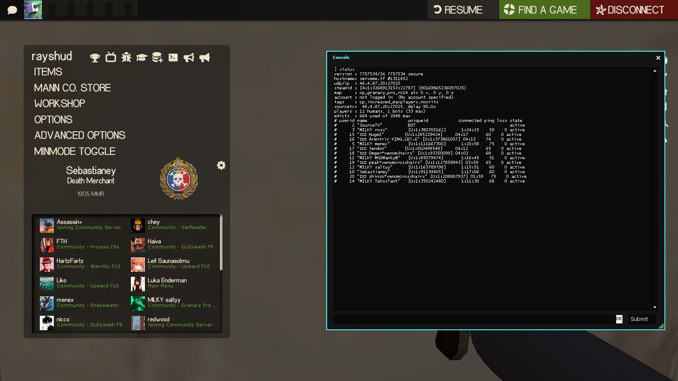Click the 'SourceTV' BOT console row
The height and width of the screenshot is (381, 678).
pyautogui.click(x=429, y=125)
